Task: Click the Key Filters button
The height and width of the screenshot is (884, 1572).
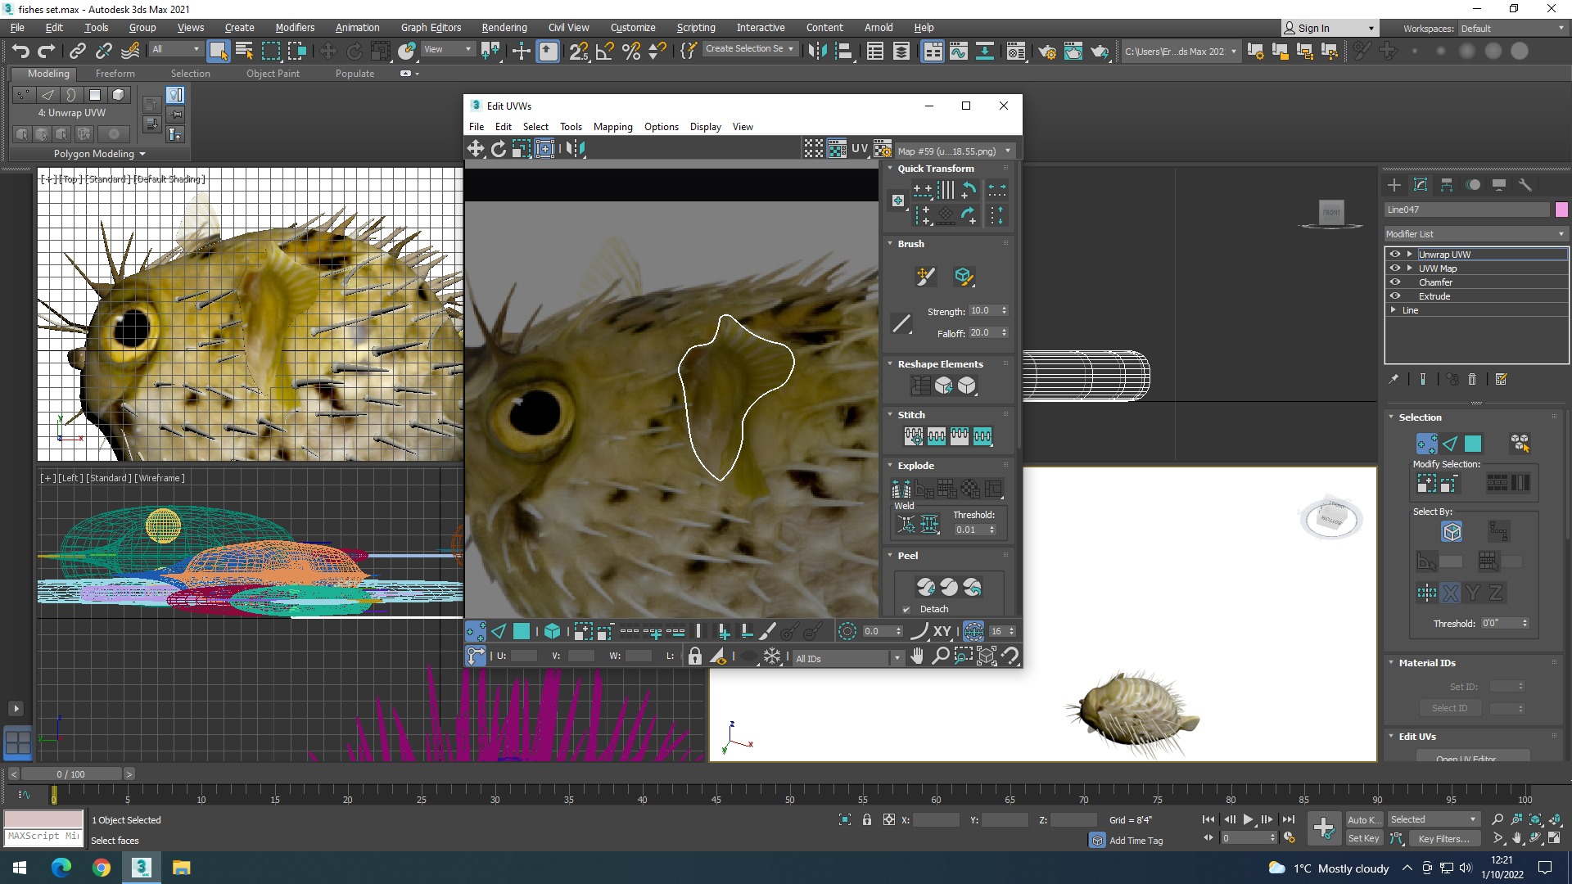Action: pyautogui.click(x=1444, y=838)
